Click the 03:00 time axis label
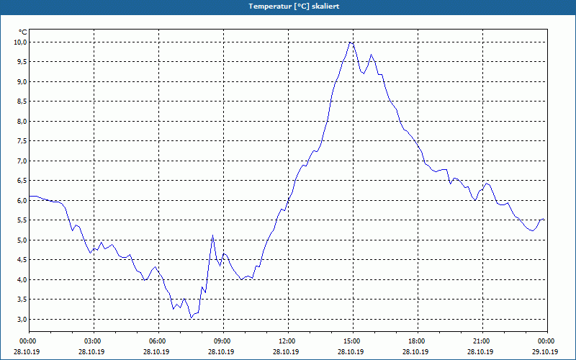The width and height of the screenshot is (576, 360). point(94,341)
